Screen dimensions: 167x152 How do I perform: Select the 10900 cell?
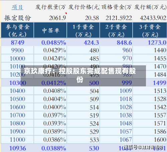coord(17,131)
